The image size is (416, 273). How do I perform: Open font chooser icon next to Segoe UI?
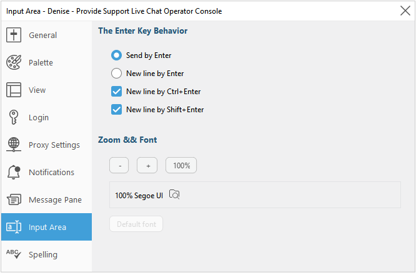pyautogui.click(x=175, y=194)
